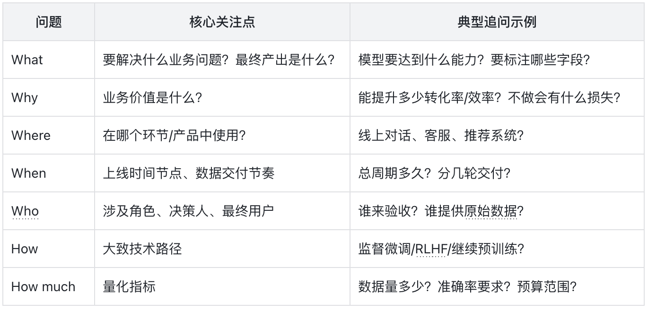This screenshot has width=648, height=311.
Task: Click the dotted-underlined "Who" term
Action: click(25, 211)
